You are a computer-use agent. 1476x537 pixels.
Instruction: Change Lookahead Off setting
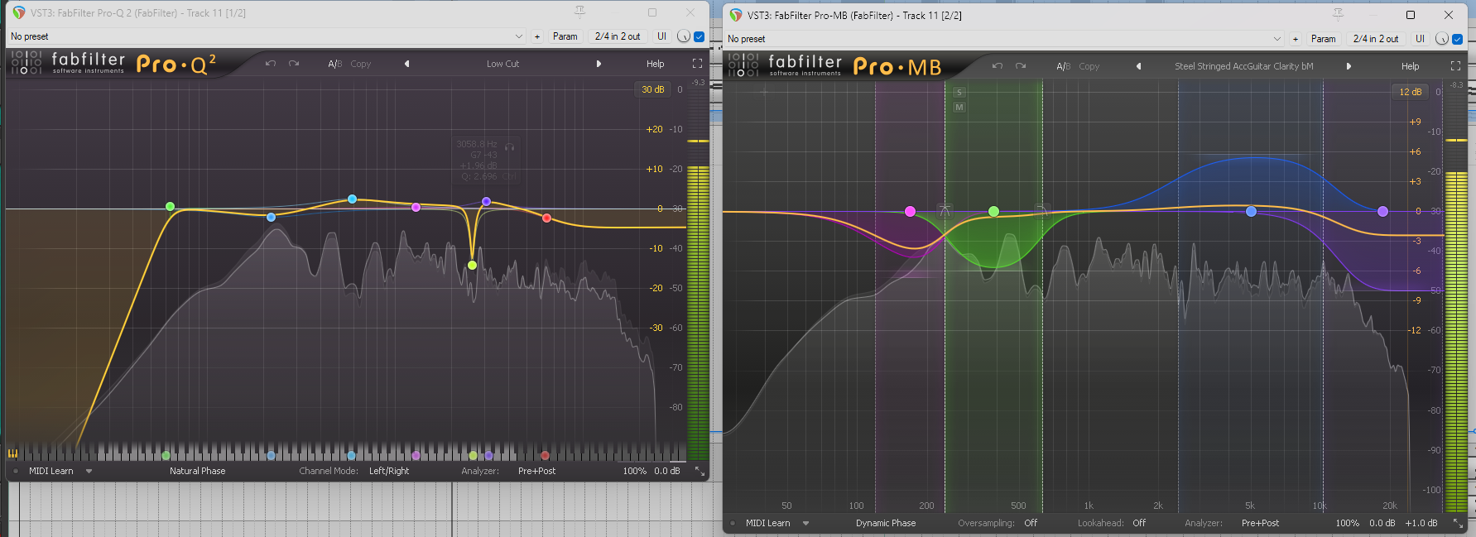(1139, 523)
